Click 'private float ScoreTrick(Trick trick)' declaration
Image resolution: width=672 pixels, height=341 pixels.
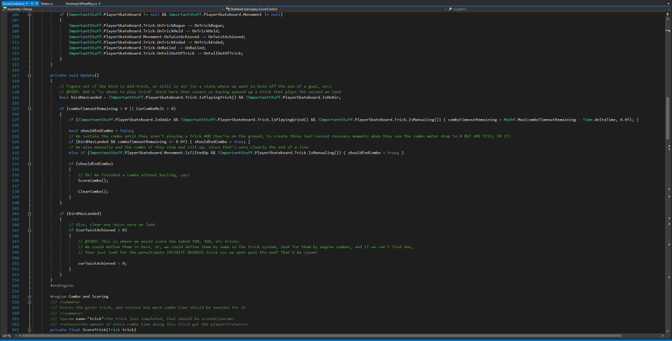(x=93, y=329)
